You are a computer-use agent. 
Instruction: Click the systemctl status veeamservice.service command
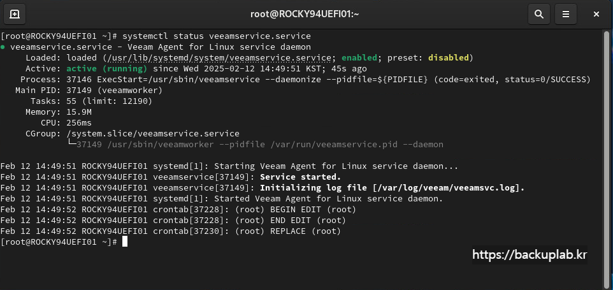(x=217, y=36)
